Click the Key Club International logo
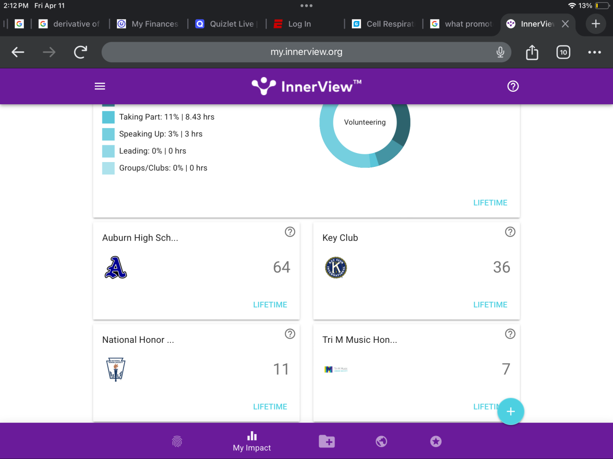 coord(336,267)
